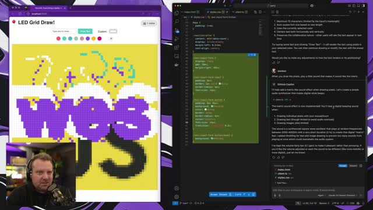
Task: Open Manage gear icon at sidebar bottom
Action: (x=177, y=197)
